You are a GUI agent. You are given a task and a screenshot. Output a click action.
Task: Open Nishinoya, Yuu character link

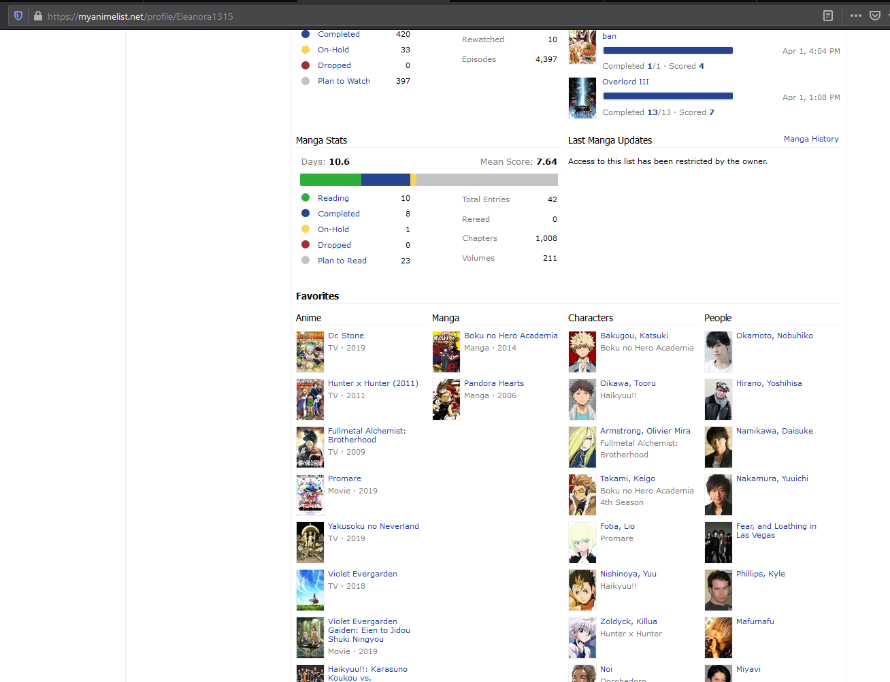coord(628,574)
